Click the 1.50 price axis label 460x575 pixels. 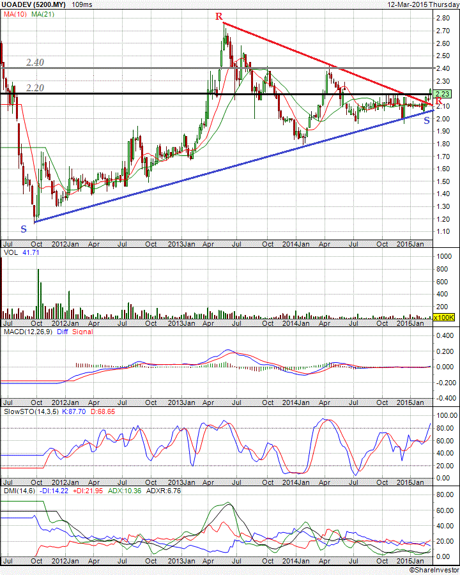443,181
